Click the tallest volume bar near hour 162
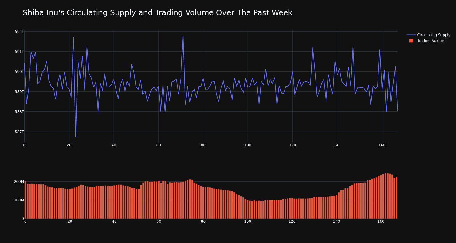 (385, 196)
